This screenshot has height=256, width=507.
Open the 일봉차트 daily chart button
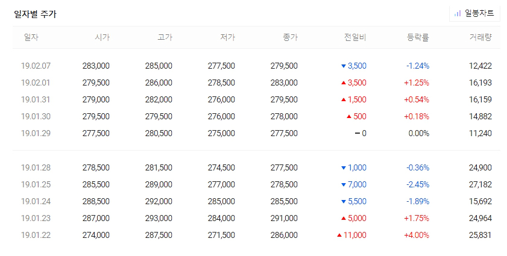coord(474,14)
